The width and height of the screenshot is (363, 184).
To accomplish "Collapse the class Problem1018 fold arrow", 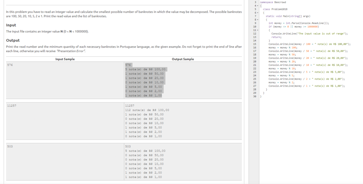I will click(257, 13).
